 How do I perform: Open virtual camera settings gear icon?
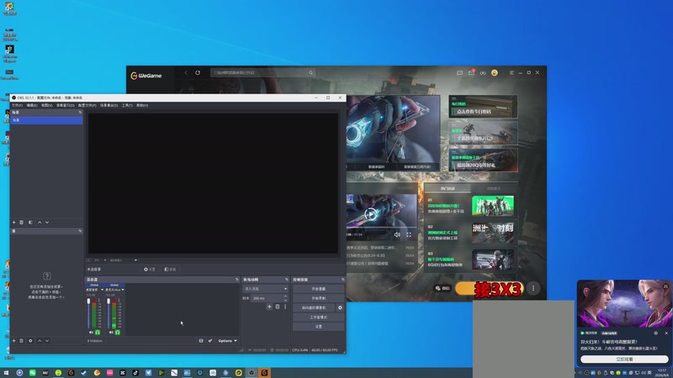pos(340,307)
